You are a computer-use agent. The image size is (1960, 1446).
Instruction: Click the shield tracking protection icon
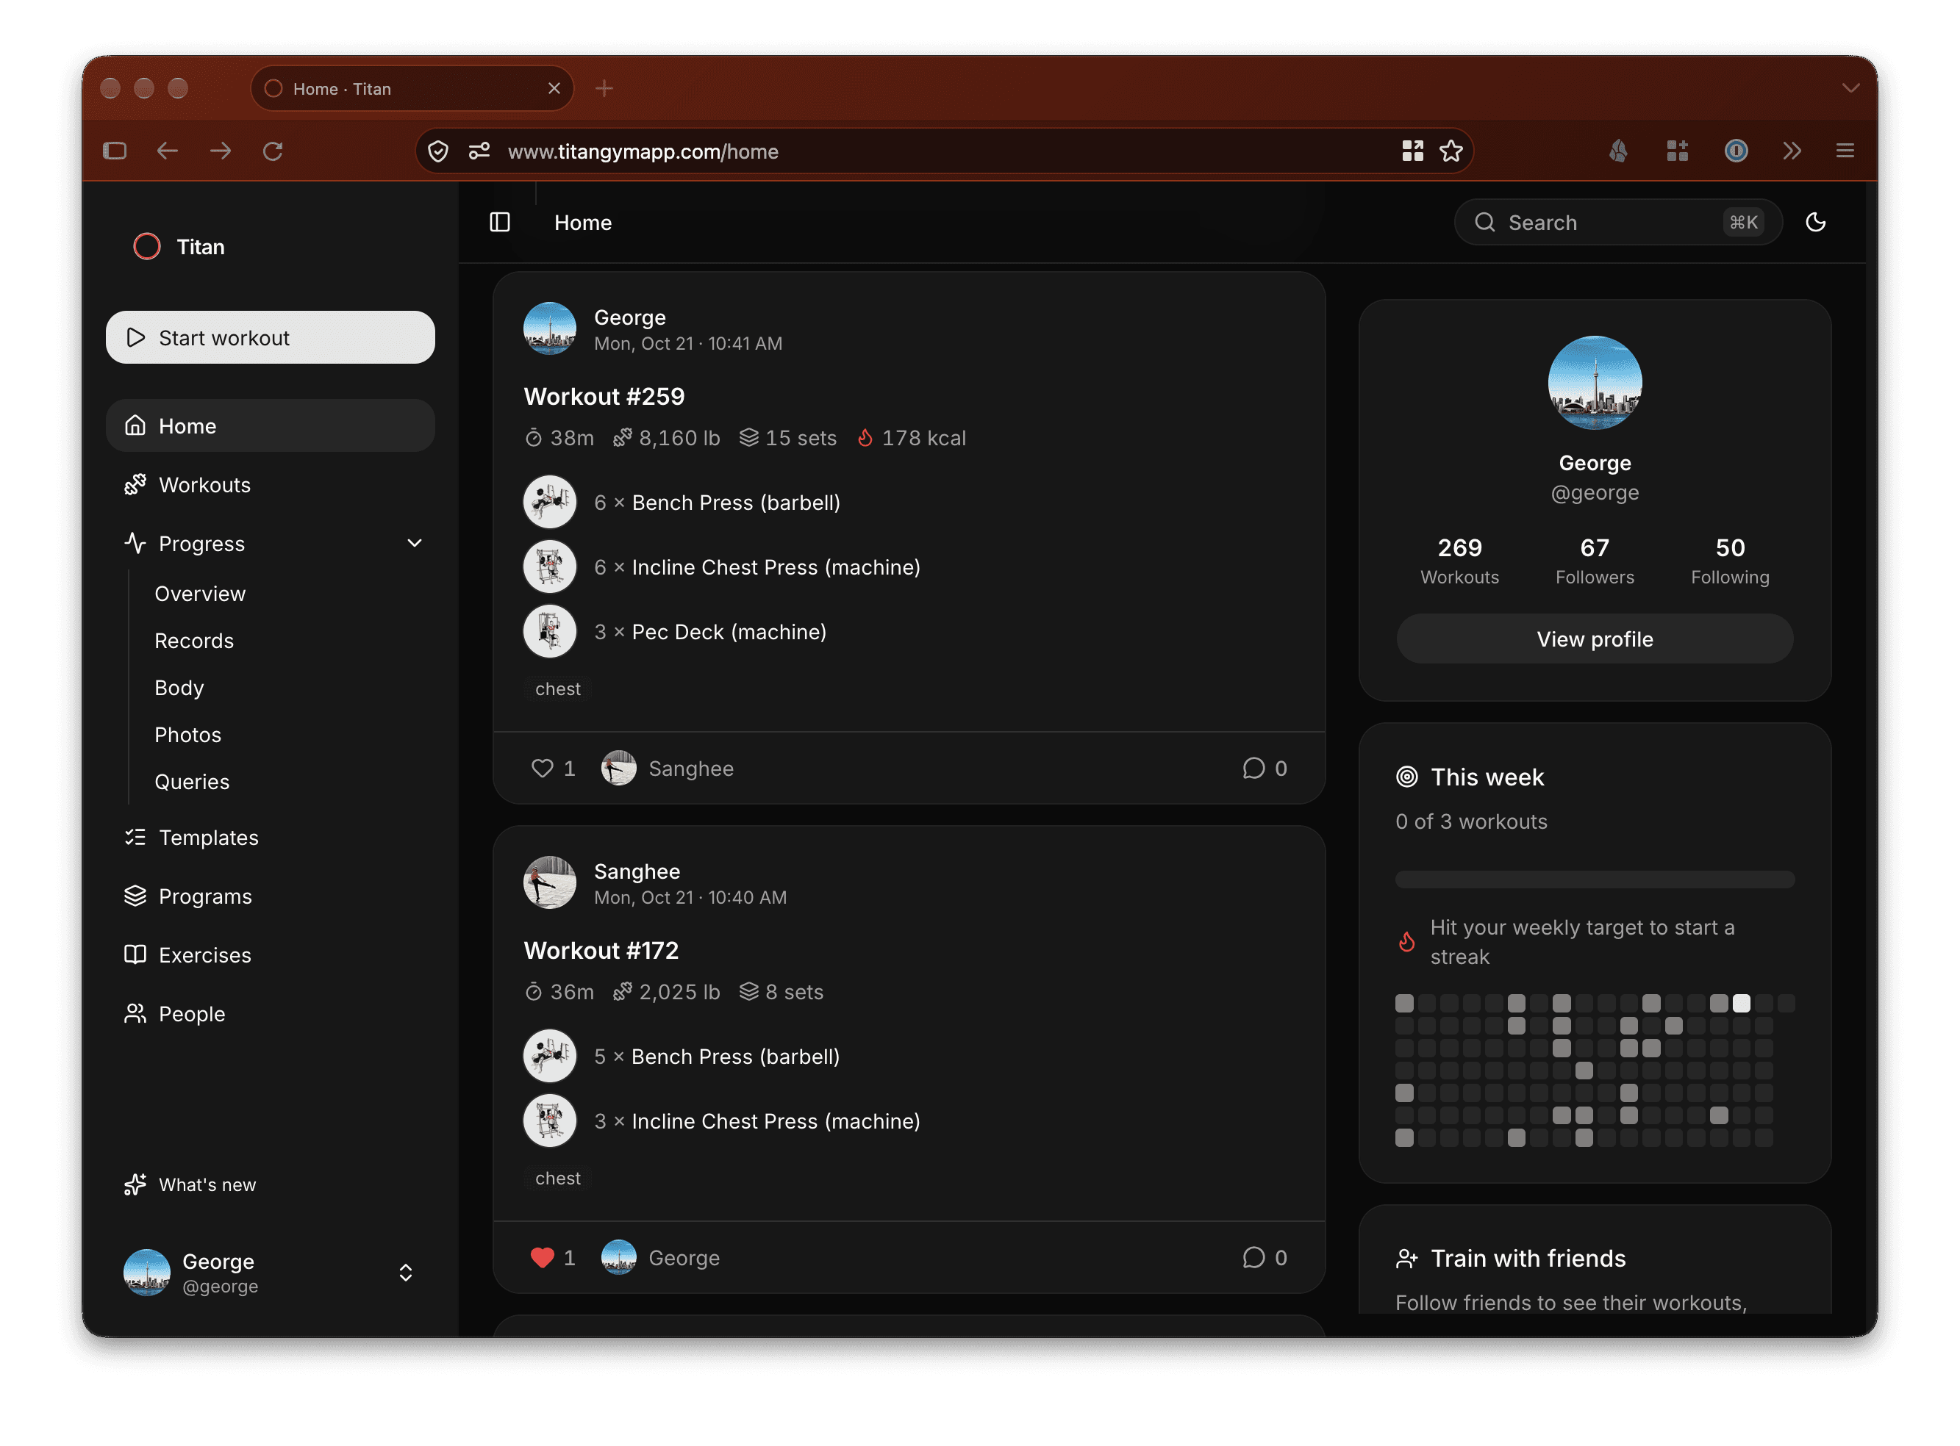438,151
